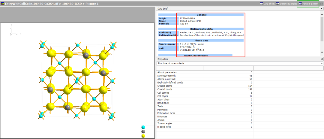Click the General section header
Screen dimensions: 324x139
click(x=201, y=15)
